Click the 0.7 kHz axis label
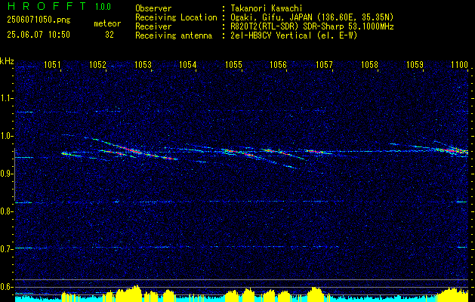Viewport: 475px width, 302px height. pyautogui.click(x=6, y=249)
